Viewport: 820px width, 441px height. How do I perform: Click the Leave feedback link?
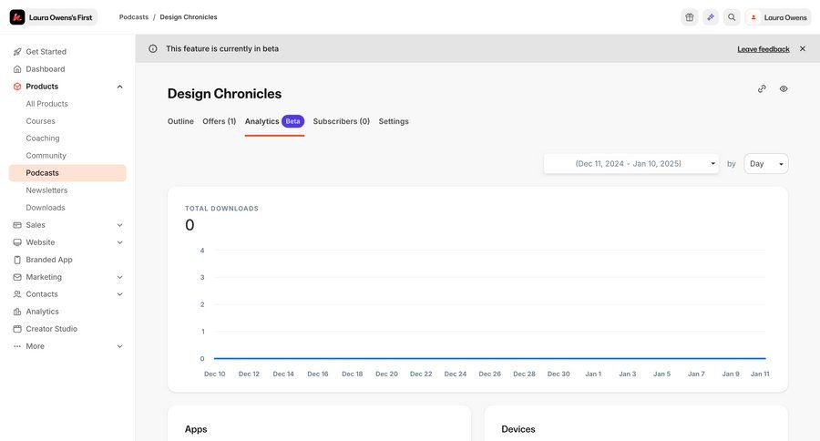click(x=764, y=49)
